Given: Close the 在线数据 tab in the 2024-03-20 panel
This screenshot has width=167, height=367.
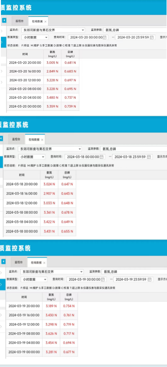Looking at the screenshot, I should pyautogui.click(x=45, y=22).
